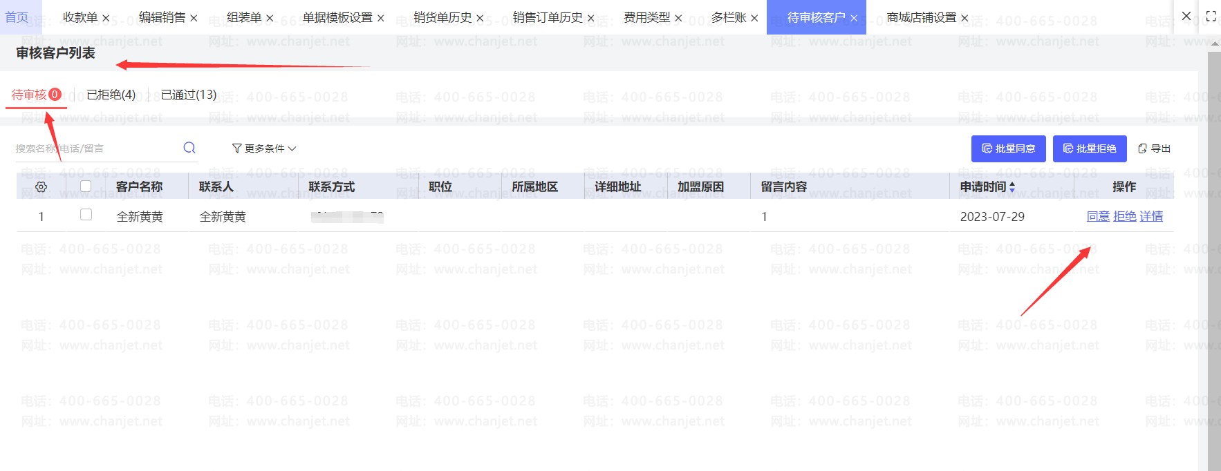Screen dimensions: 1221x471
Task: Click 导出 export button
Action: point(1154,148)
